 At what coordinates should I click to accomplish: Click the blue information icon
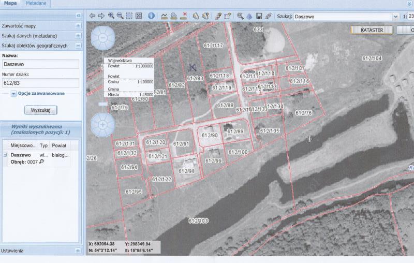(x=152, y=16)
